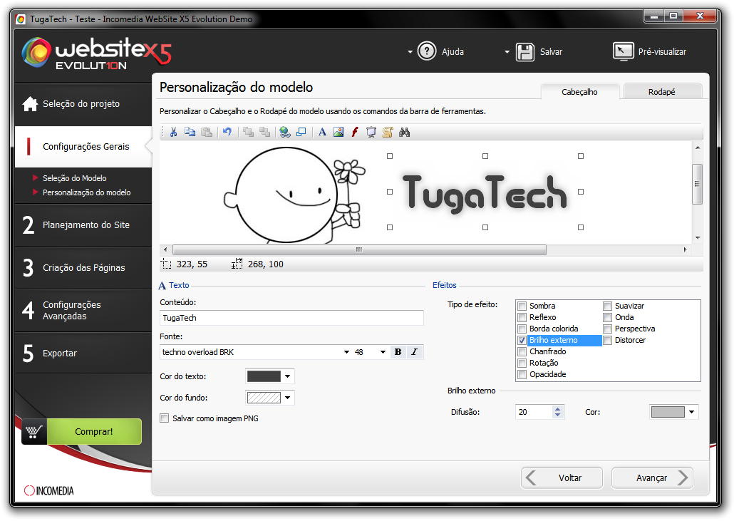Open the font size 48 dropdown

pos(383,352)
